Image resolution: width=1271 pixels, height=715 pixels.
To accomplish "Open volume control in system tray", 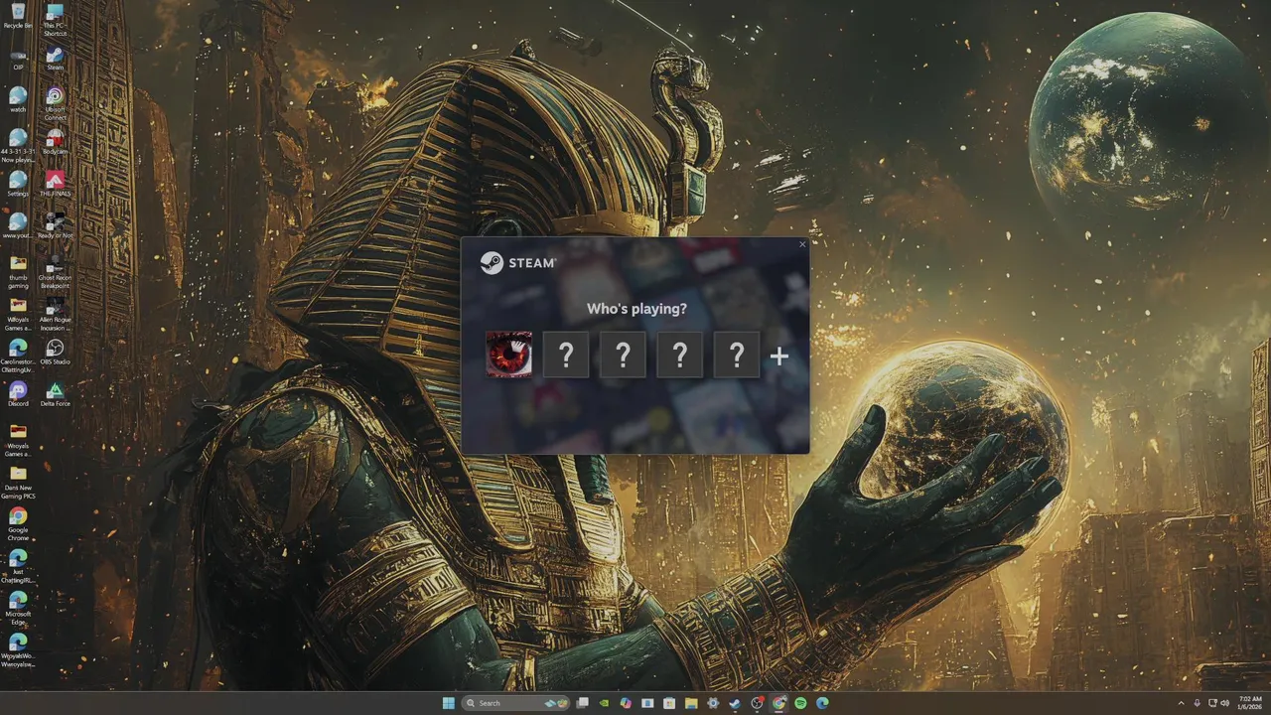I will (1225, 703).
